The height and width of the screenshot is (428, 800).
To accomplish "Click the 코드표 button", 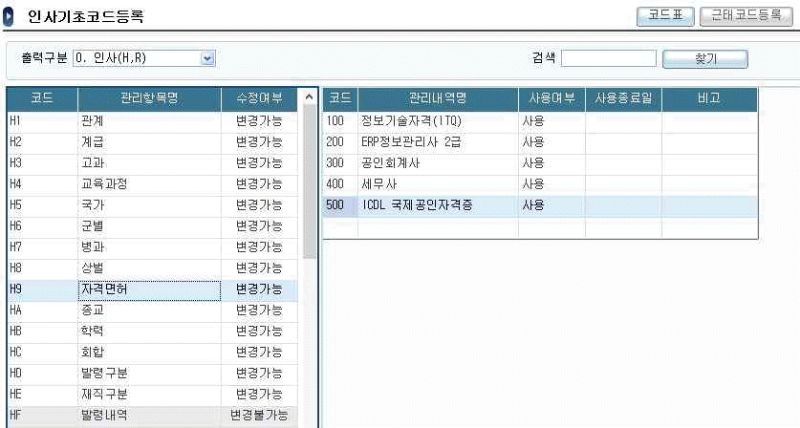I will 665,16.
